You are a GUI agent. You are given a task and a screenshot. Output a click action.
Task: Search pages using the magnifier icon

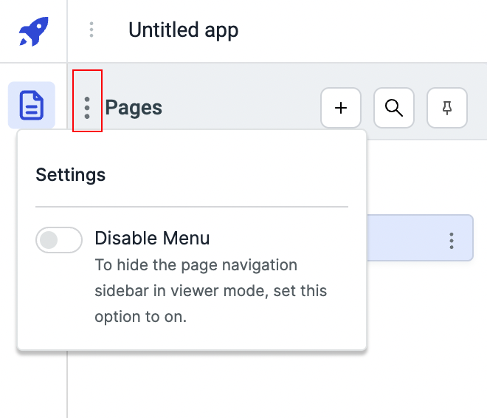click(394, 108)
